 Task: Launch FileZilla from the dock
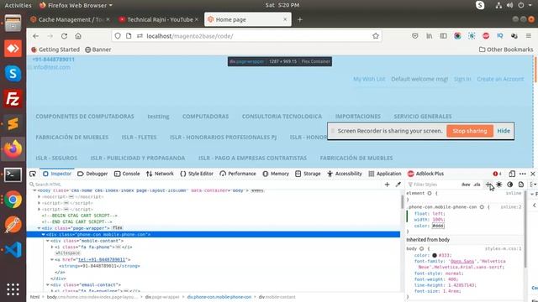13,99
